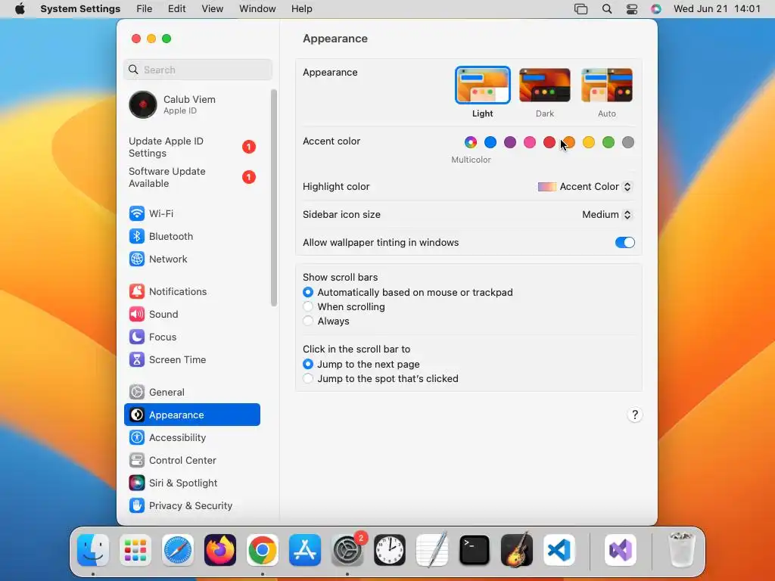Open General settings in sidebar
The height and width of the screenshot is (581, 775).
191,393
